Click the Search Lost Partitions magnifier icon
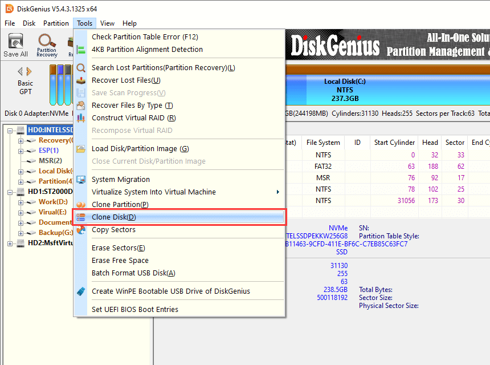Screen dimensions: 490x365 tap(81, 68)
